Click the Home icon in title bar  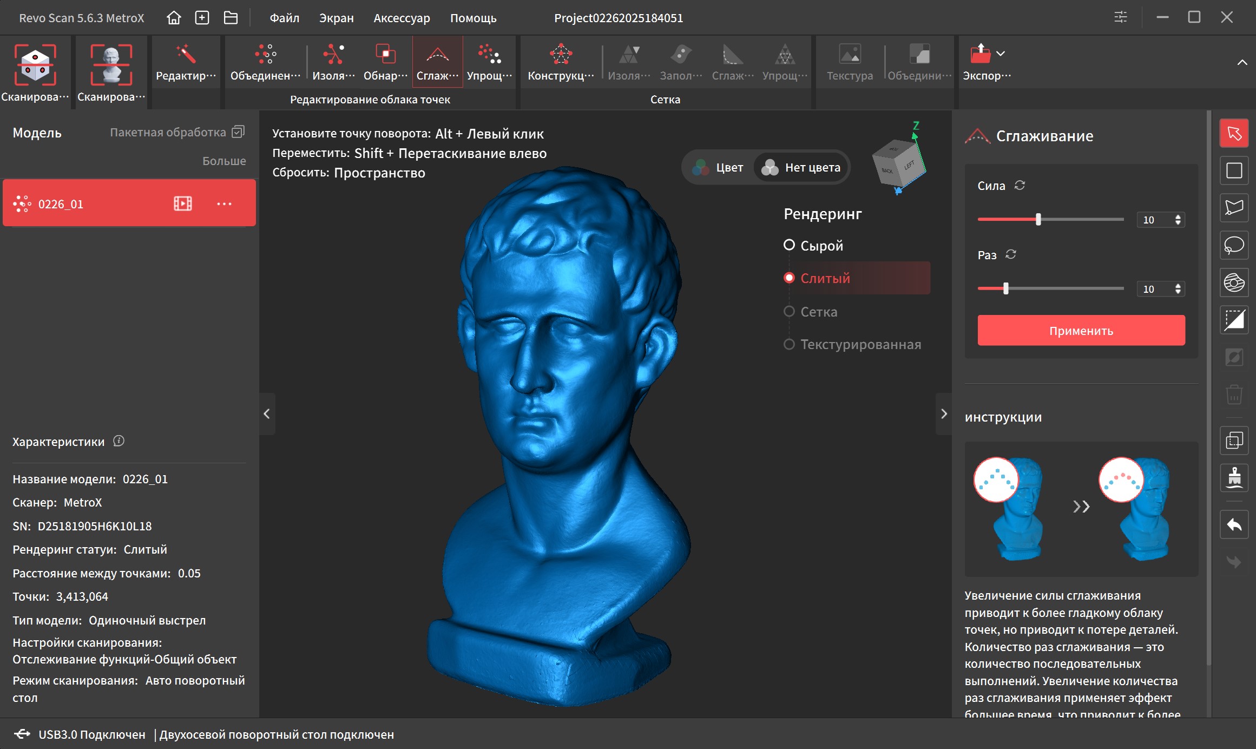tap(174, 18)
